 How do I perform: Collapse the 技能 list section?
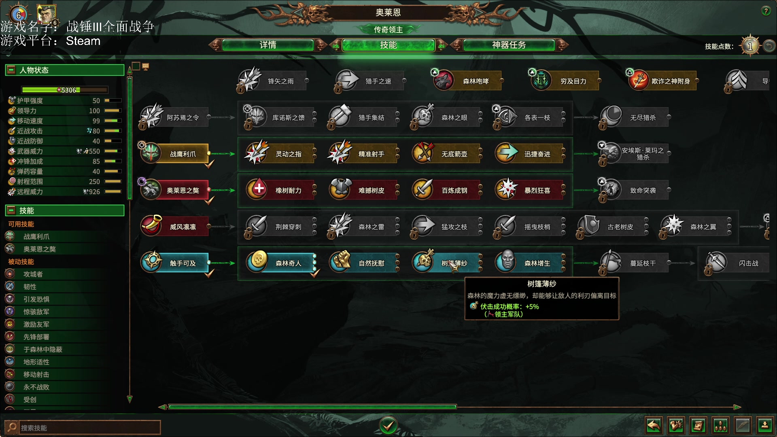point(11,210)
